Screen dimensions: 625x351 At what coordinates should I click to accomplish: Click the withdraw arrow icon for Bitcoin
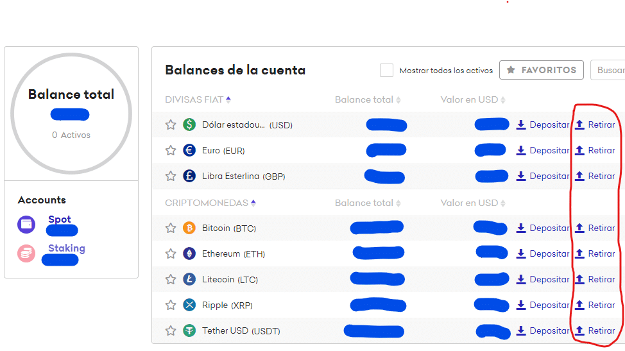coord(580,228)
